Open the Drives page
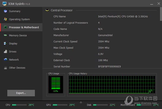Screen dimensions: 162x109 click(x=21, y=52)
